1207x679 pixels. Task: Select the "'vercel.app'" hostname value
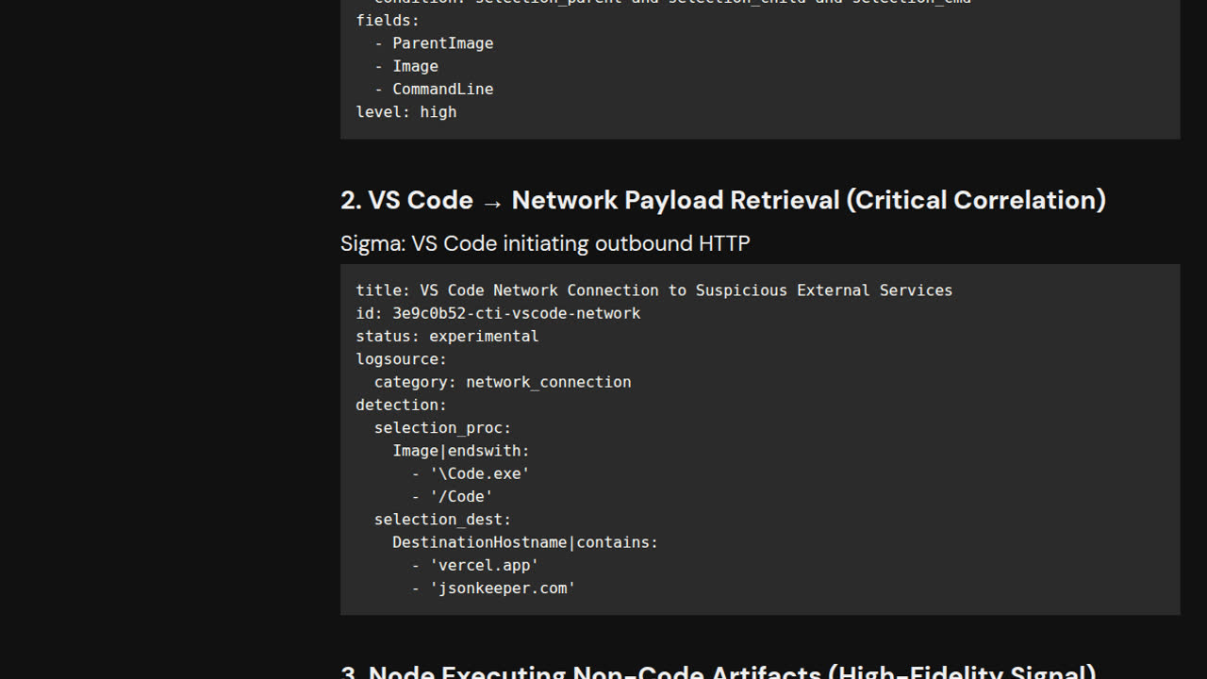point(485,566)
